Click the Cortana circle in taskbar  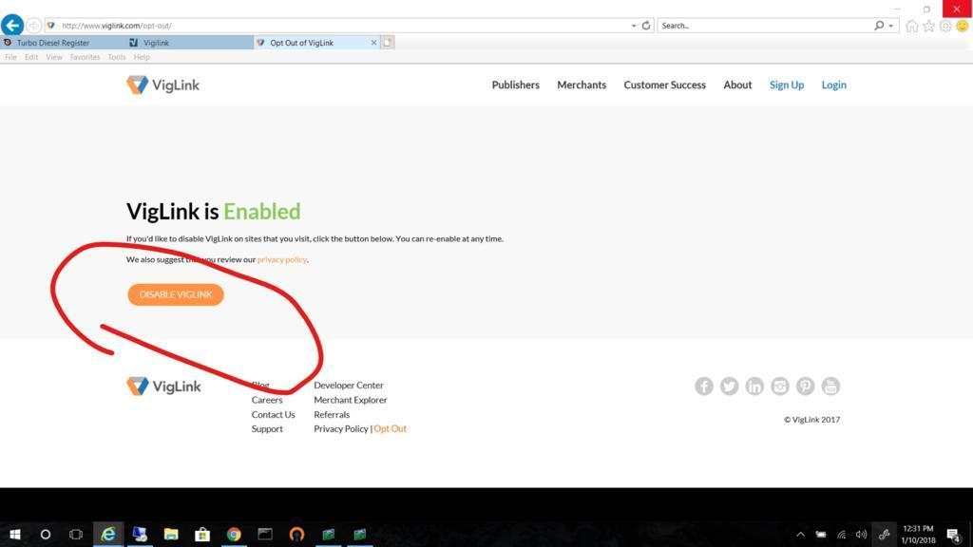point(46,534)
